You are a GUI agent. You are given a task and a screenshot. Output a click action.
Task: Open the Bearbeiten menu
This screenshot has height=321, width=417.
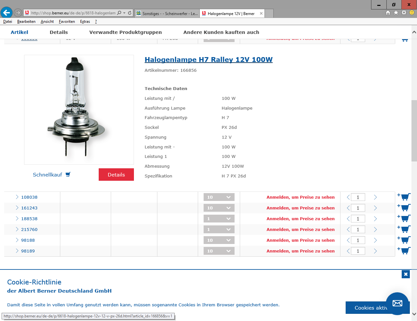(26, 22)
